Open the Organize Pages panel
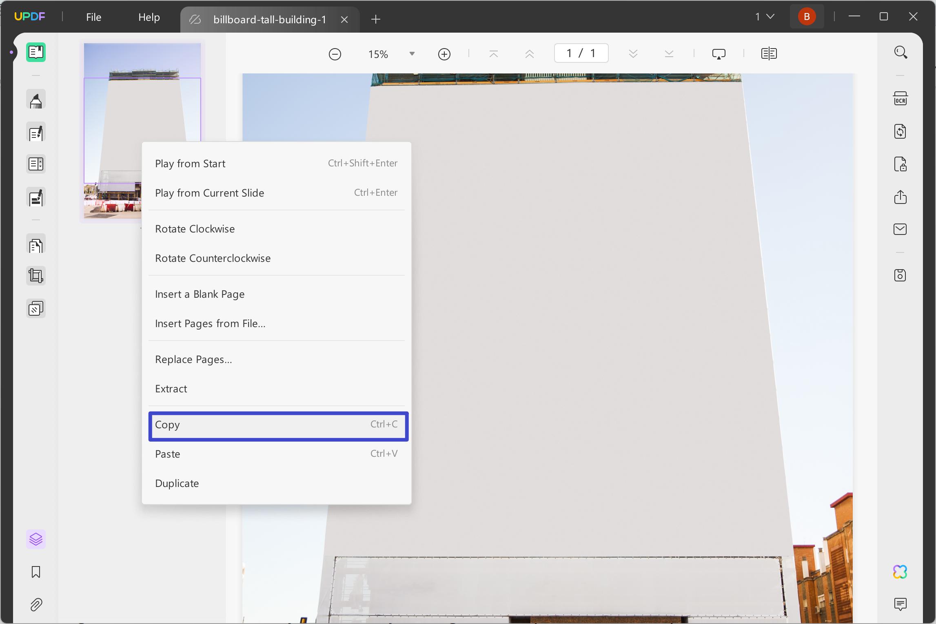The image size is (936, 624). click(x=36, y=245)
